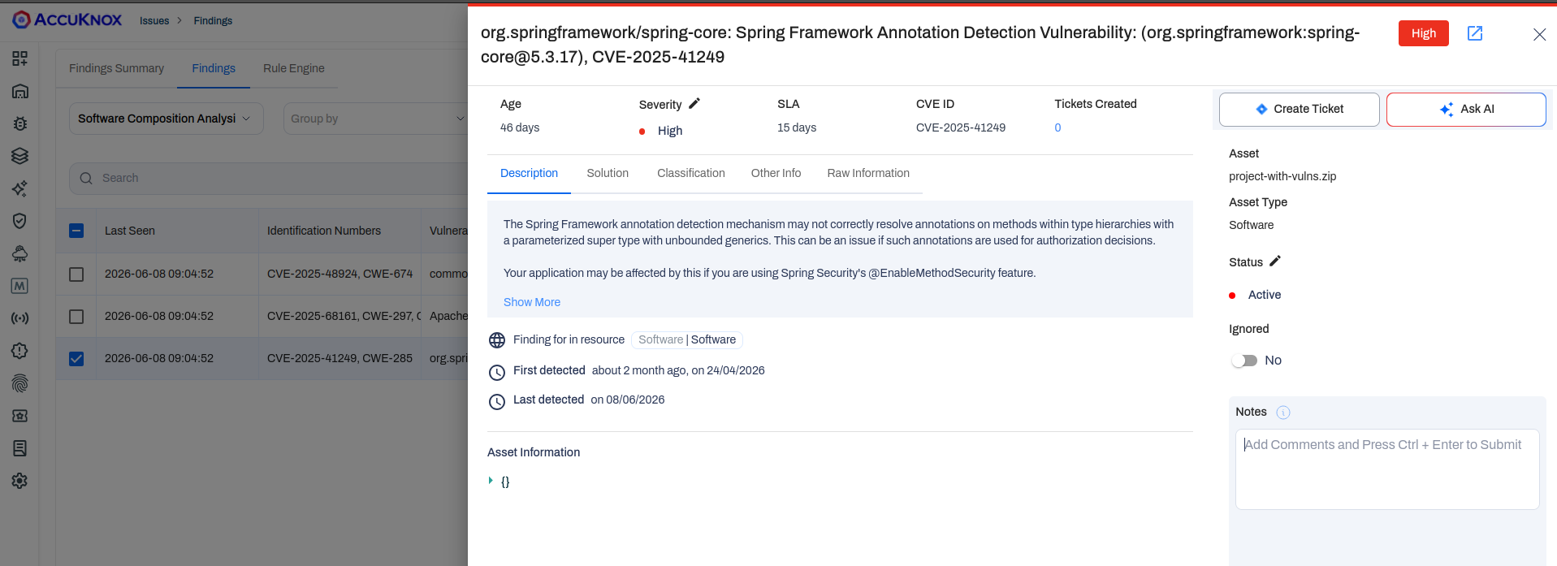Switch to the Classification tab

coord(691,173)
